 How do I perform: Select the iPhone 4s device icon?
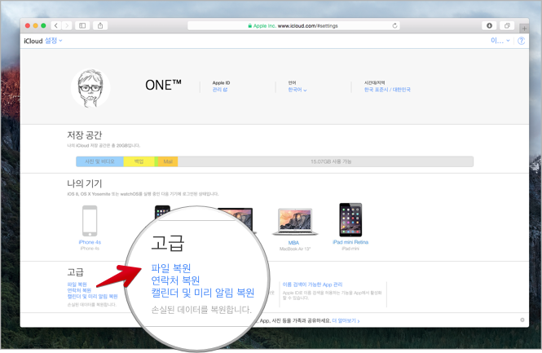90,221
